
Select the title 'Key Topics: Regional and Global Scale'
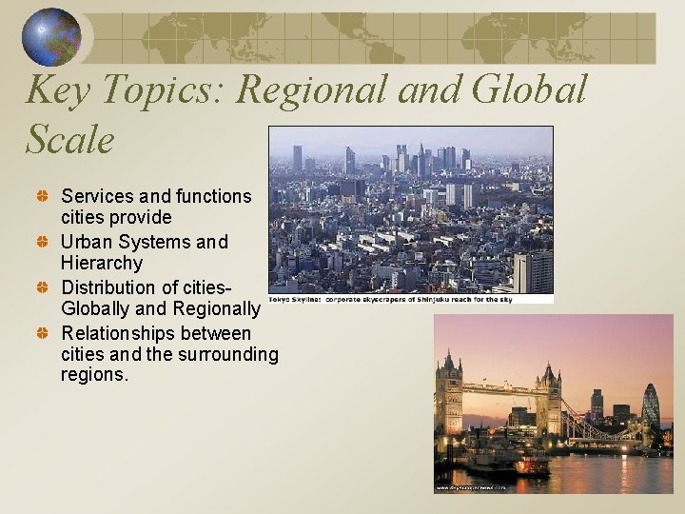[306, 113]
